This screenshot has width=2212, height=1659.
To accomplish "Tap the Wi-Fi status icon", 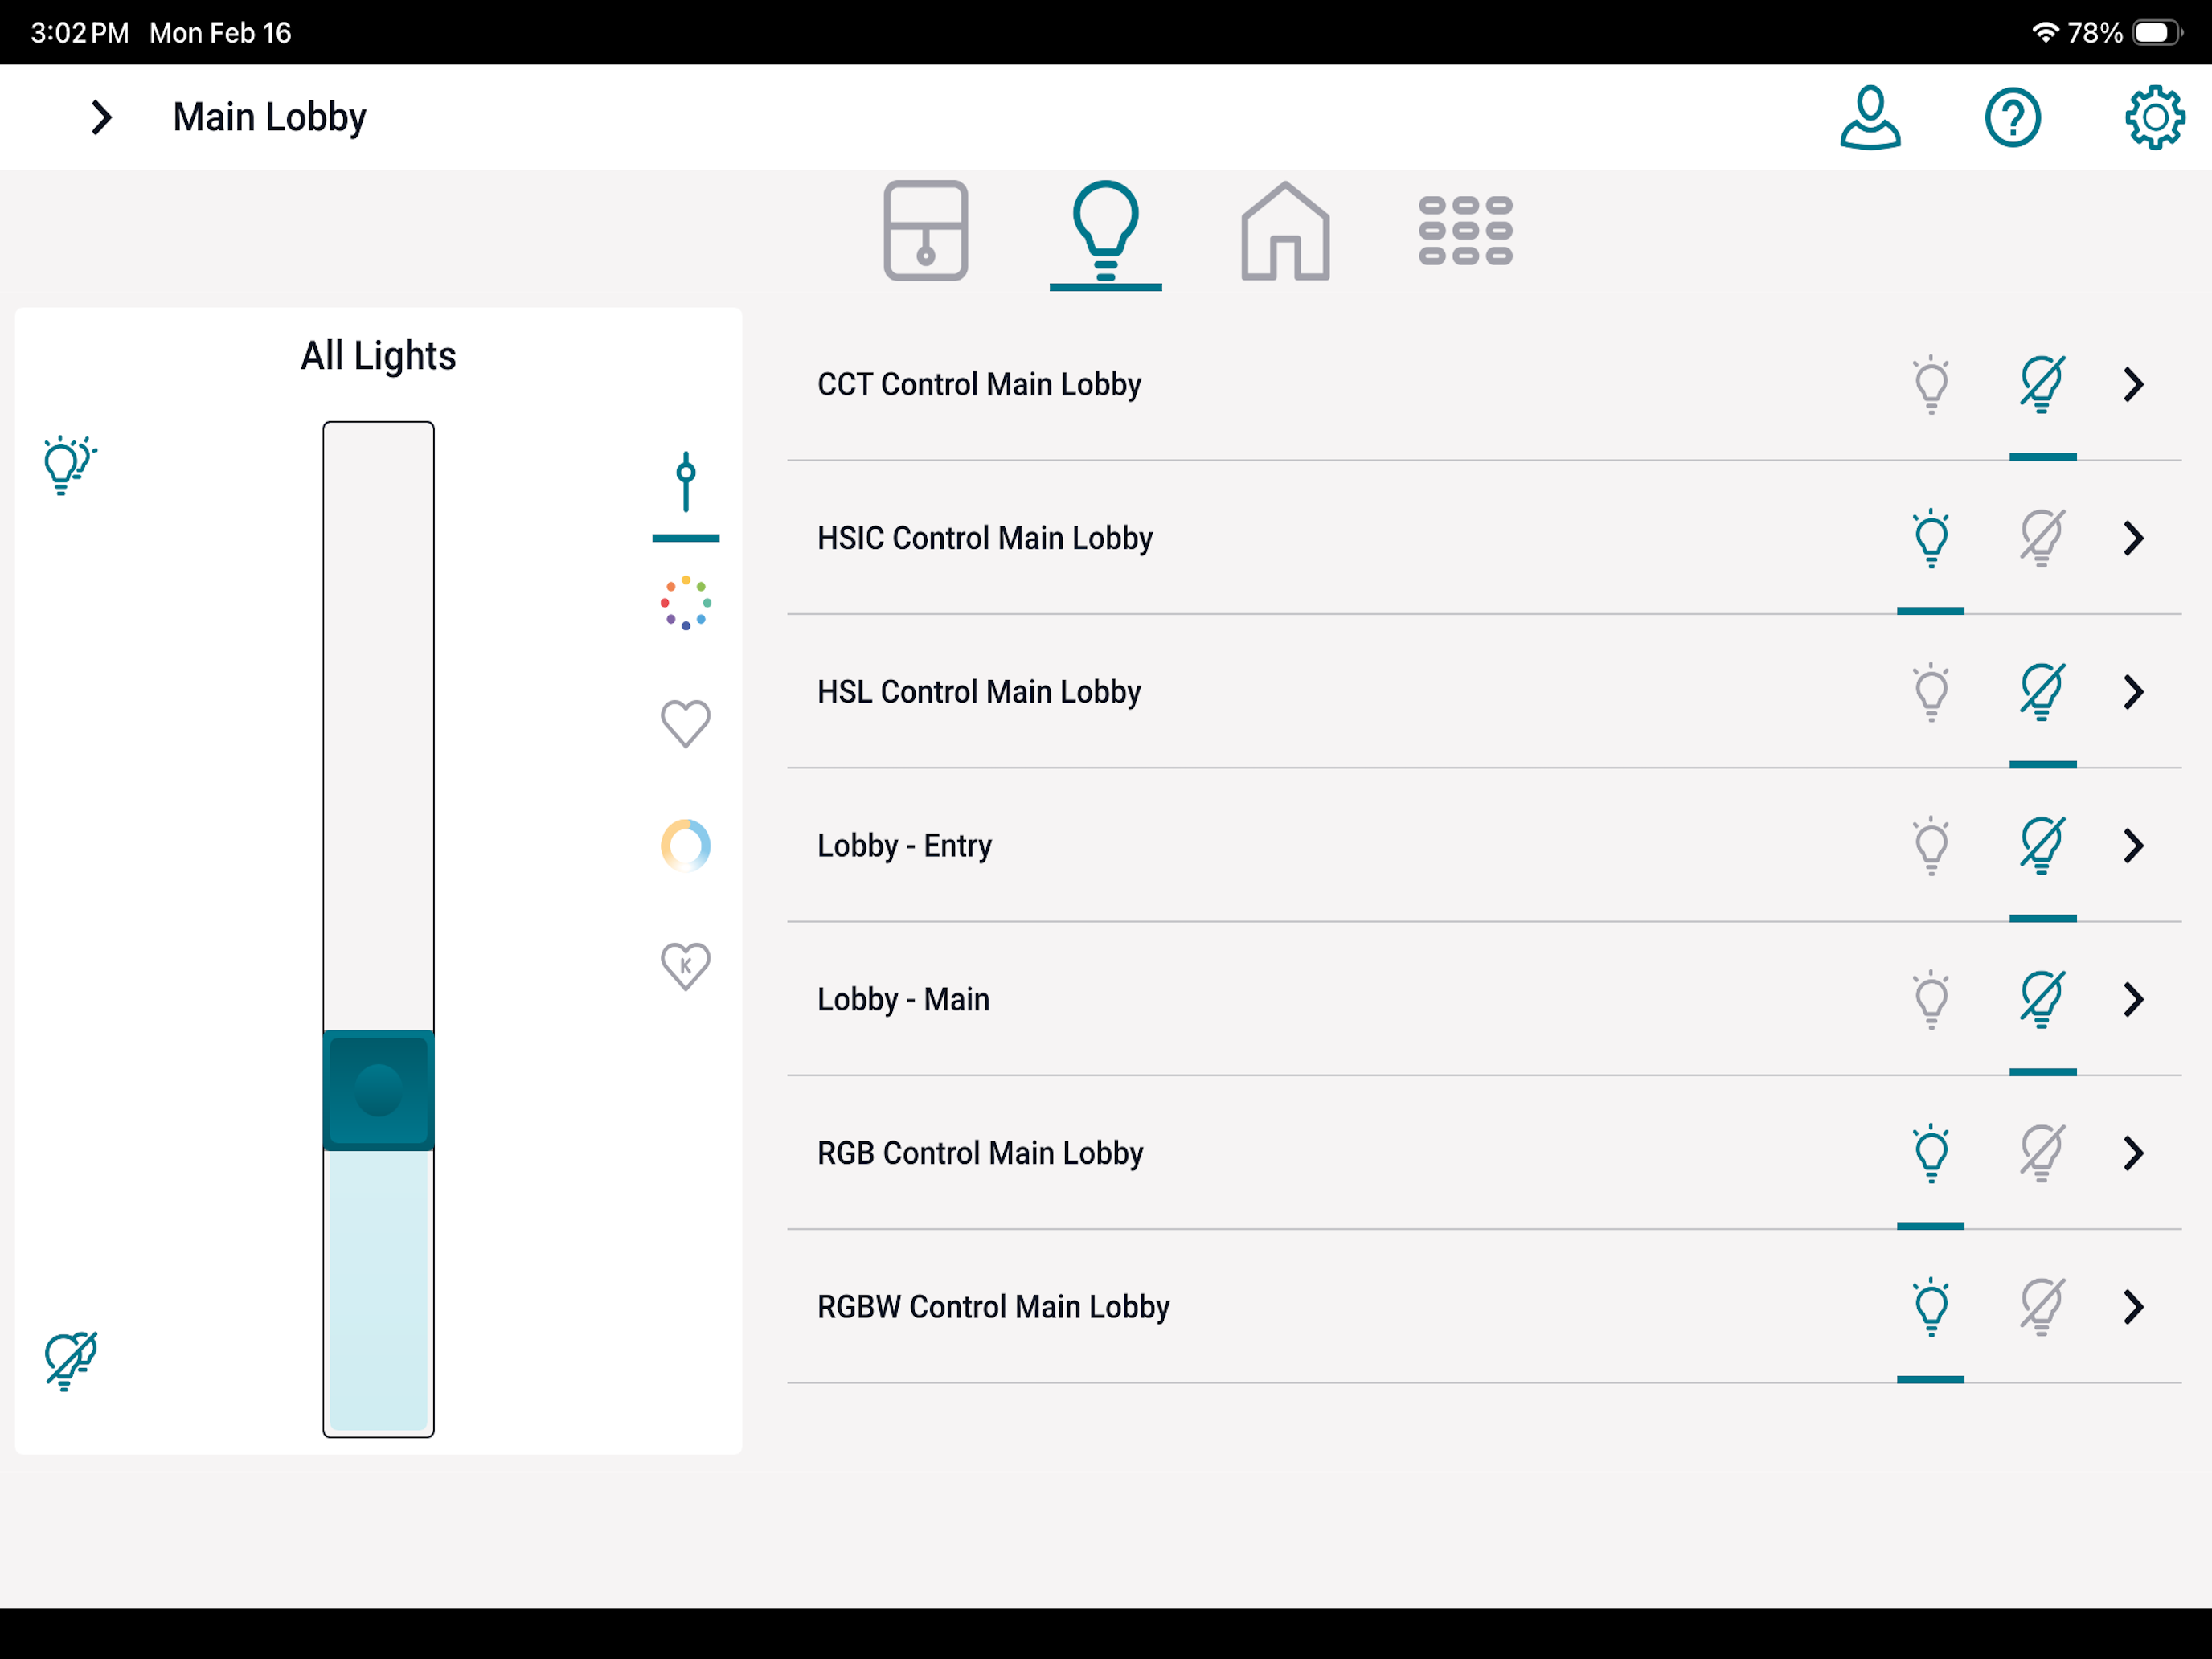I will click(2045, 33).
